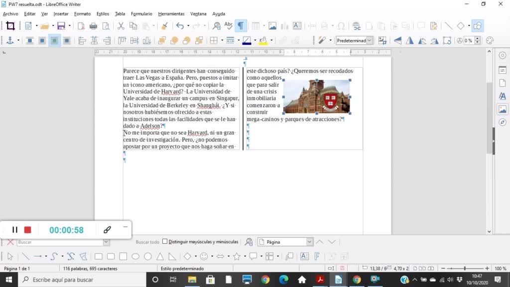Click the Cut scissors icon
510x287 pixels.
click(121, 26)
